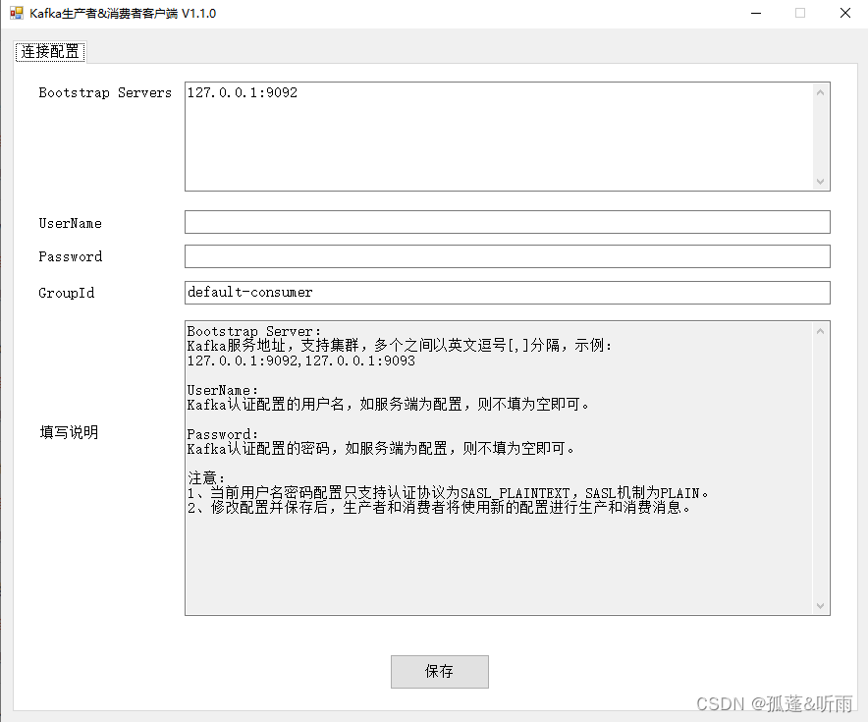Click the Password label
Viewport: 868px width, 722px height.
[x=71, y=256]
